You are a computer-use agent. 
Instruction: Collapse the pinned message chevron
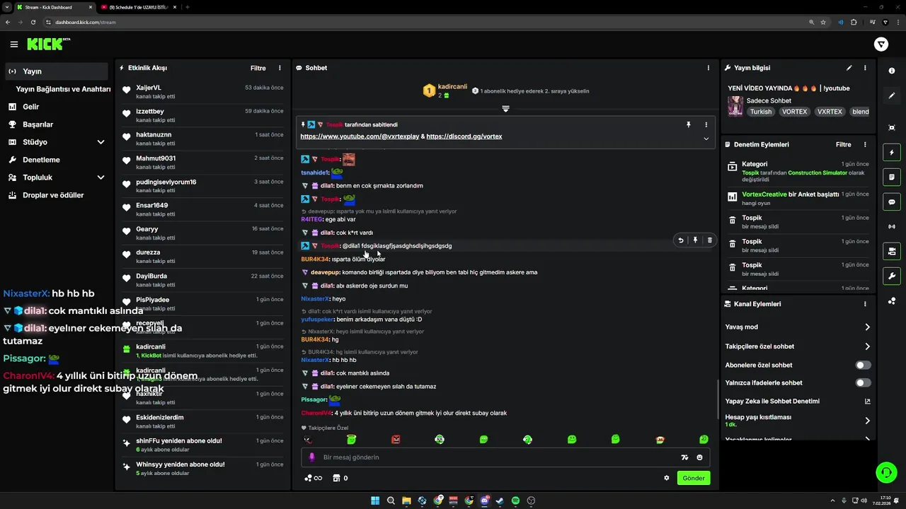click(706, 139)
